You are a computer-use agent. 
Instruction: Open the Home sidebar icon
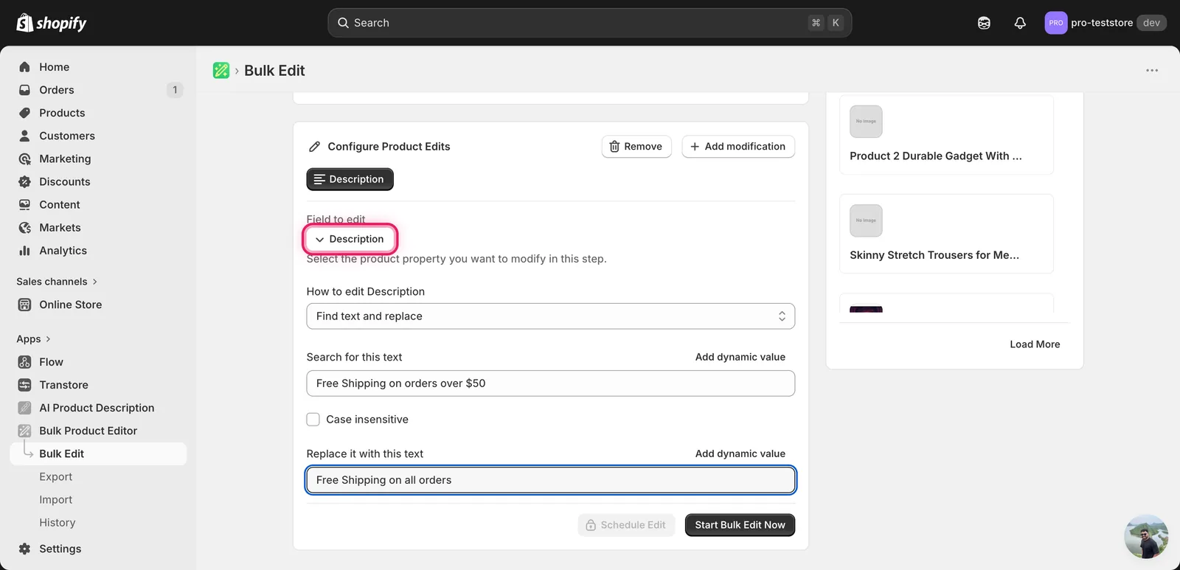tap(24, 67)
